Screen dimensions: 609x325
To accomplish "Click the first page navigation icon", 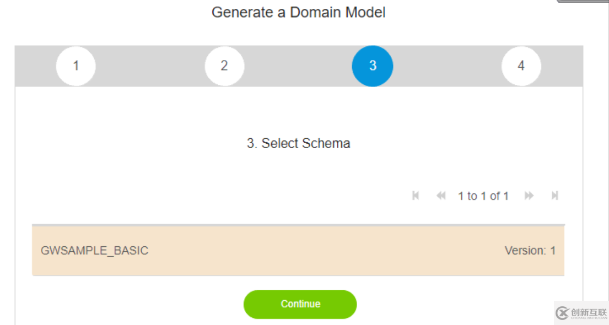I will [416, 196].
